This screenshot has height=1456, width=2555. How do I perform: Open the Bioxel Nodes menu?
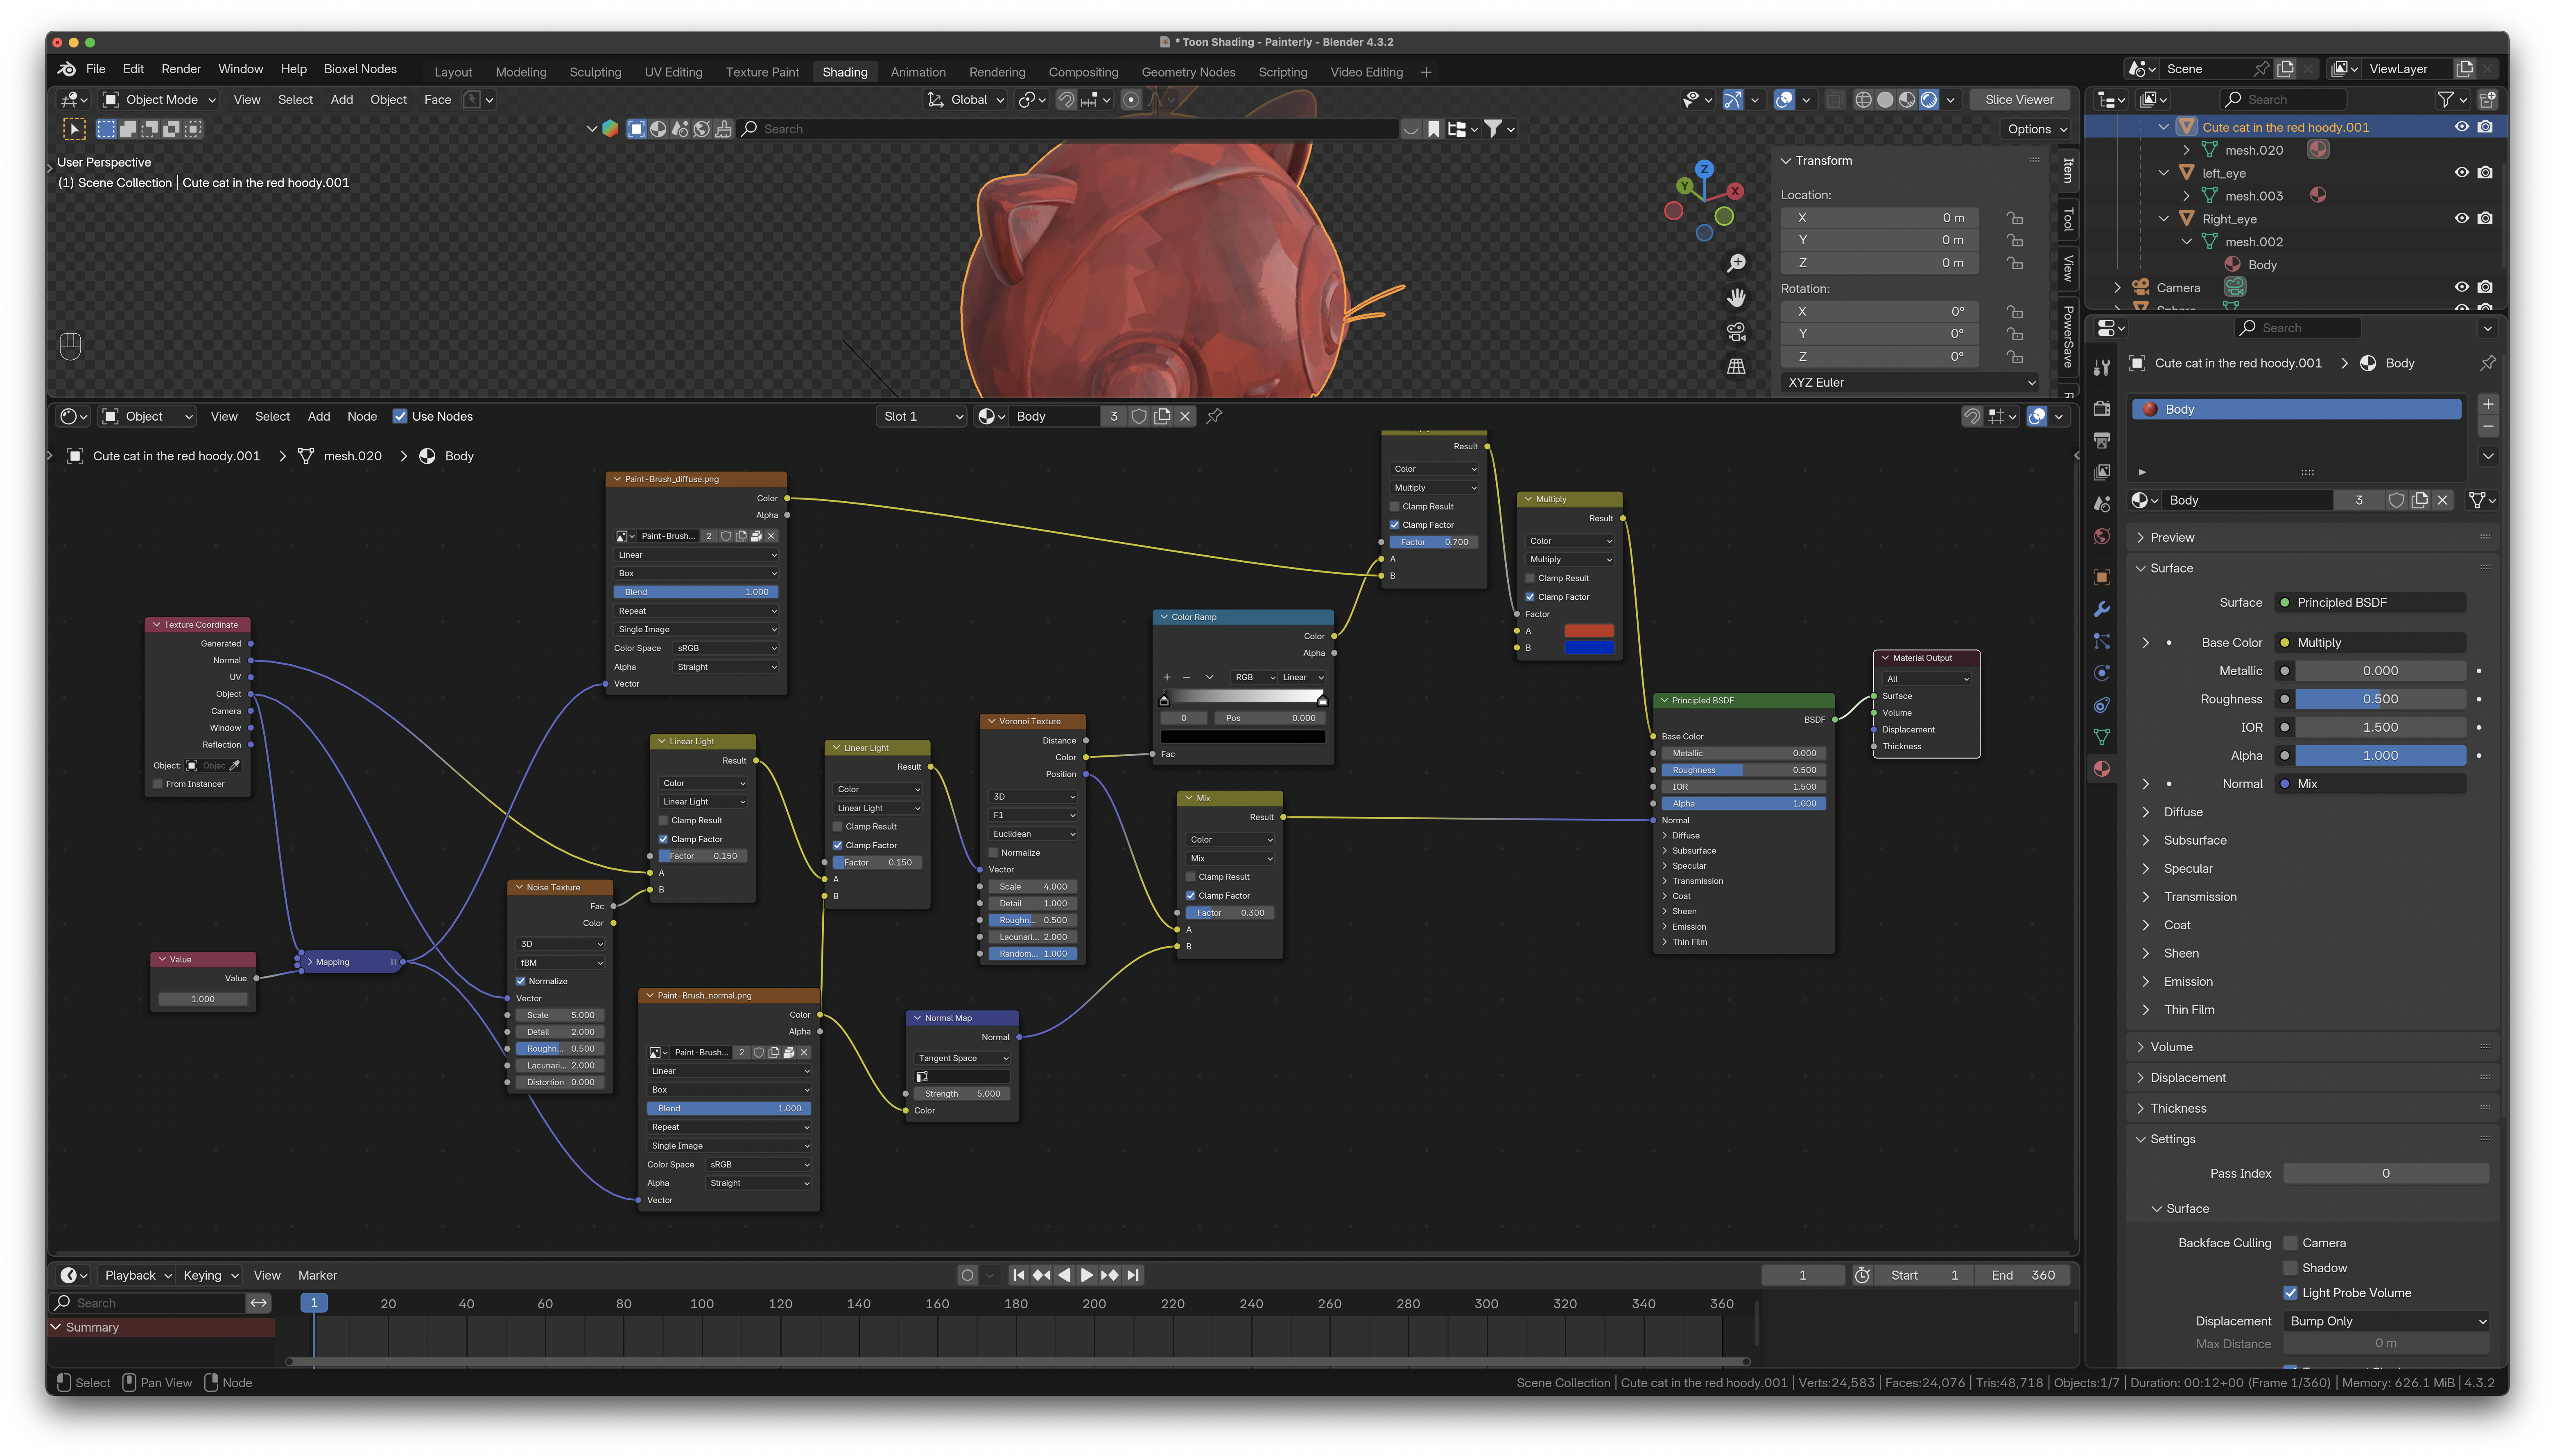[360, 69]
